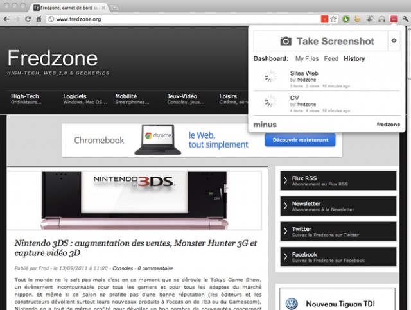Click the yellow smiley extension icon
This screenshot has height=310, width=411.
tap(358, 19)
